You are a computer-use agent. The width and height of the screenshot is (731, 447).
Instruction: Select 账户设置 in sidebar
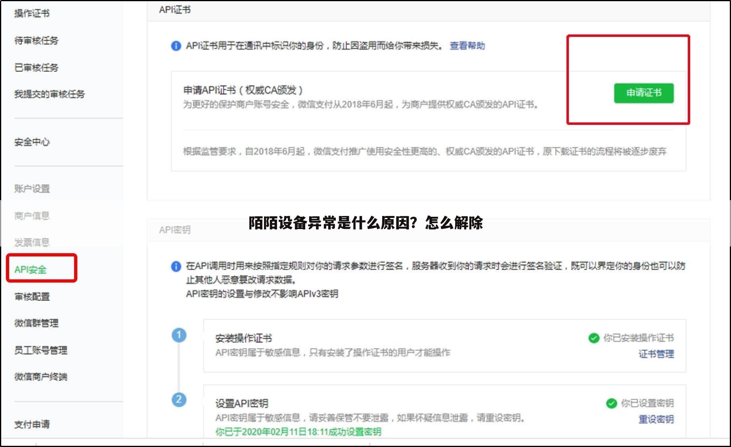point(32,189)
